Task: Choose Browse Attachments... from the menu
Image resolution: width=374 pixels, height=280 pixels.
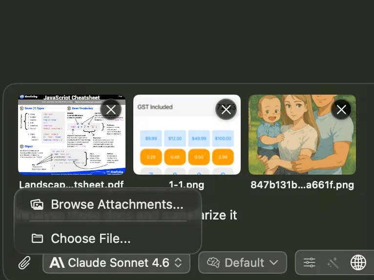Action: [108, 204]
